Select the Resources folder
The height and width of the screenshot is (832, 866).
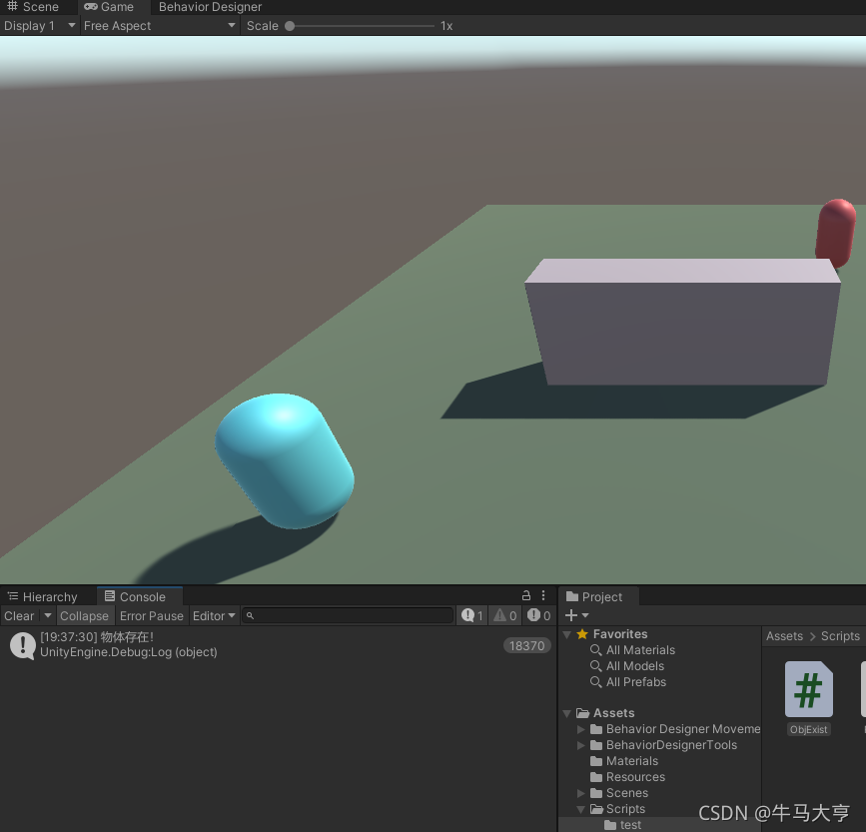coord(635,777)
